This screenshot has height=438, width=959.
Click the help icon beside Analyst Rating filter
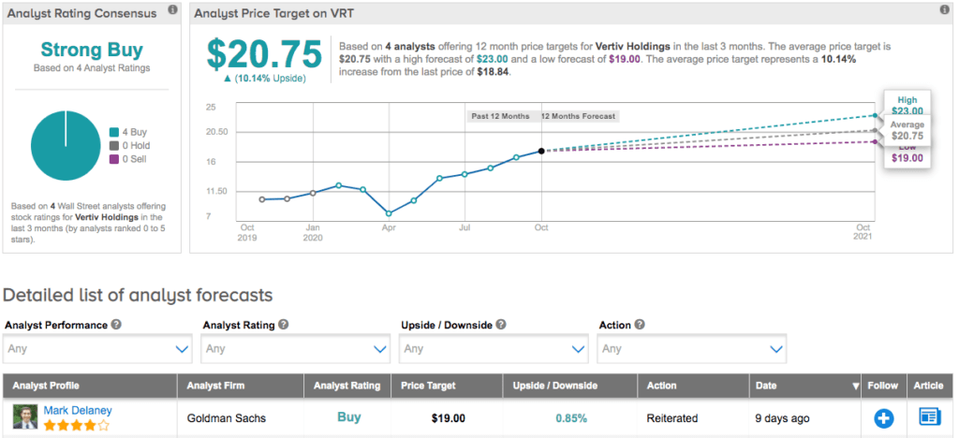(283, 325)
